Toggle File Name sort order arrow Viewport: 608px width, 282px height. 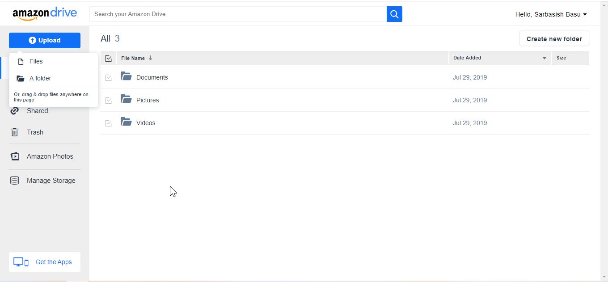click(150, 58)
